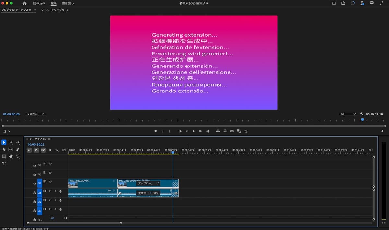Click the Mark In button
389x230 pixels.
coord(162,131)
